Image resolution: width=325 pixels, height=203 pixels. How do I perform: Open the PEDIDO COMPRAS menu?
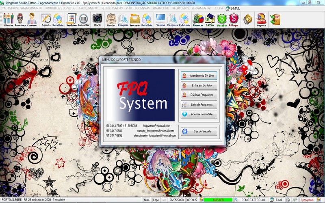point(138,8)
